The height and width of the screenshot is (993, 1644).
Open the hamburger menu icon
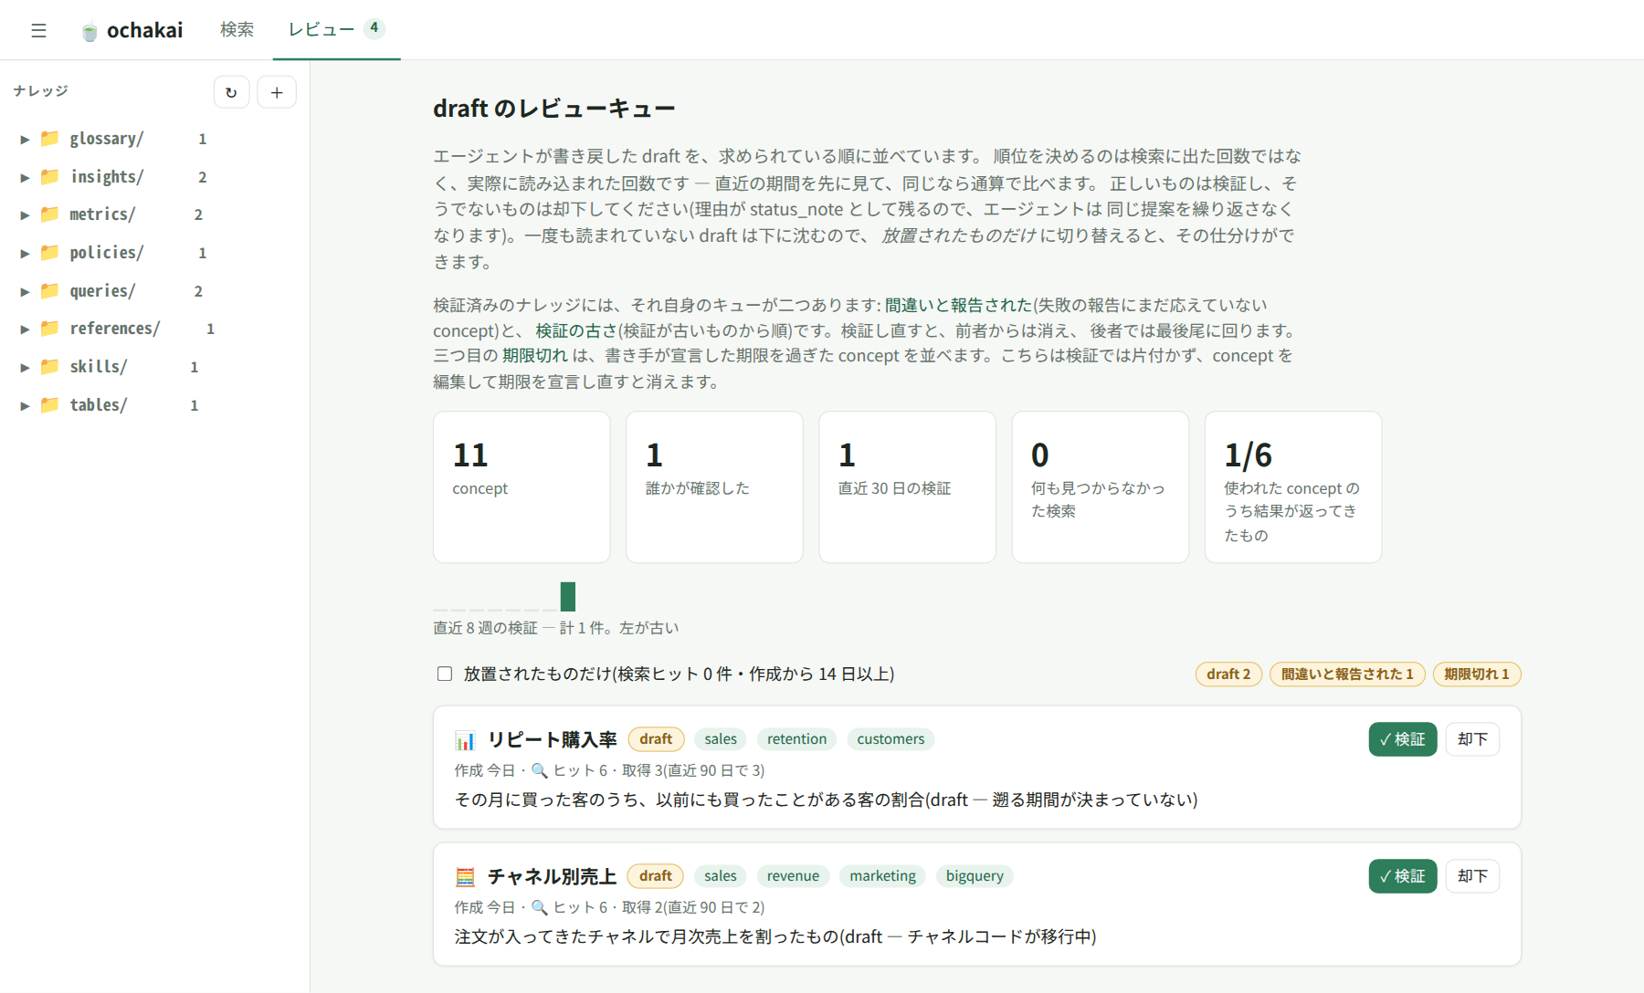[x=38, y=30]
